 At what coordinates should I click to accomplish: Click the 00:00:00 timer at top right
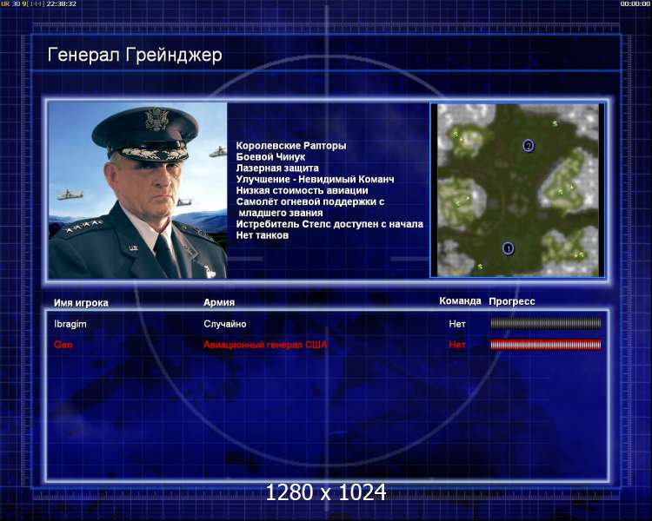coord(635,3)
